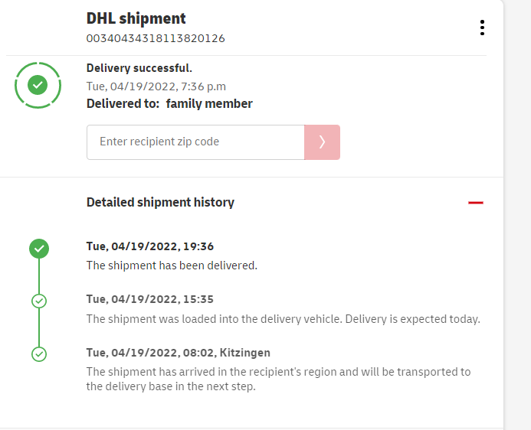The width and height of the screenshot is (531, 430).
Task: Click the arrived in recipient's region message
Action: tap(278, 379)
